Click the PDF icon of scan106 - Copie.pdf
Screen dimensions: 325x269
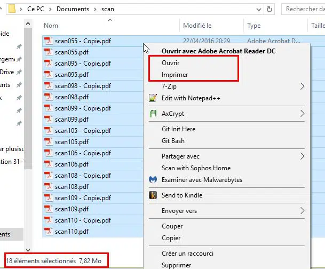[x=49, y=153]
